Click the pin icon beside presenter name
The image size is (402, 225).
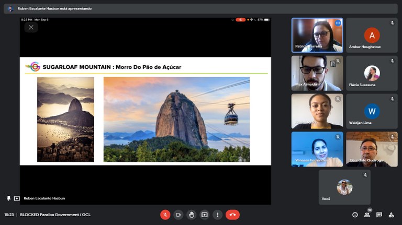pyautogui.click(x=8, y=198)
